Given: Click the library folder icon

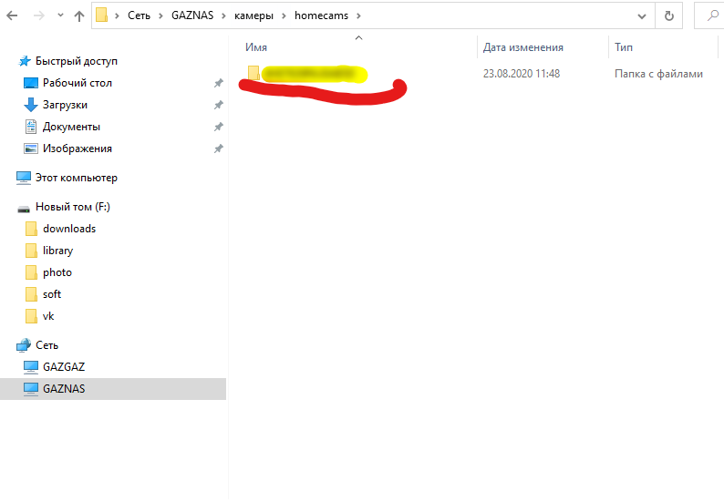Looking at the screenshot, I should [31, 251].
